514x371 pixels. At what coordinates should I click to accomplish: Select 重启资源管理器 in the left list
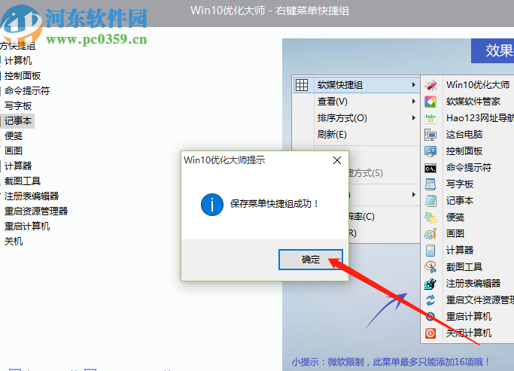pos(36,211)
